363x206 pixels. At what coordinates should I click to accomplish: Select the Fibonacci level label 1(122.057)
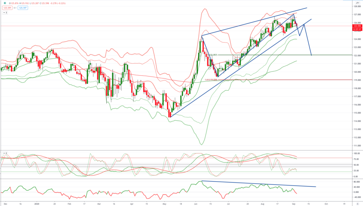coord(213,55)
